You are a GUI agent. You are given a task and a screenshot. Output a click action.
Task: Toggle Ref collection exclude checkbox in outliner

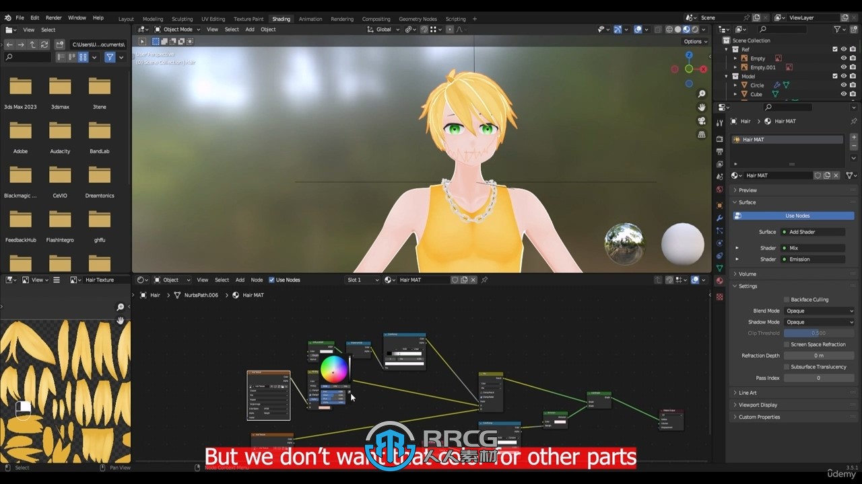point(835,49)
